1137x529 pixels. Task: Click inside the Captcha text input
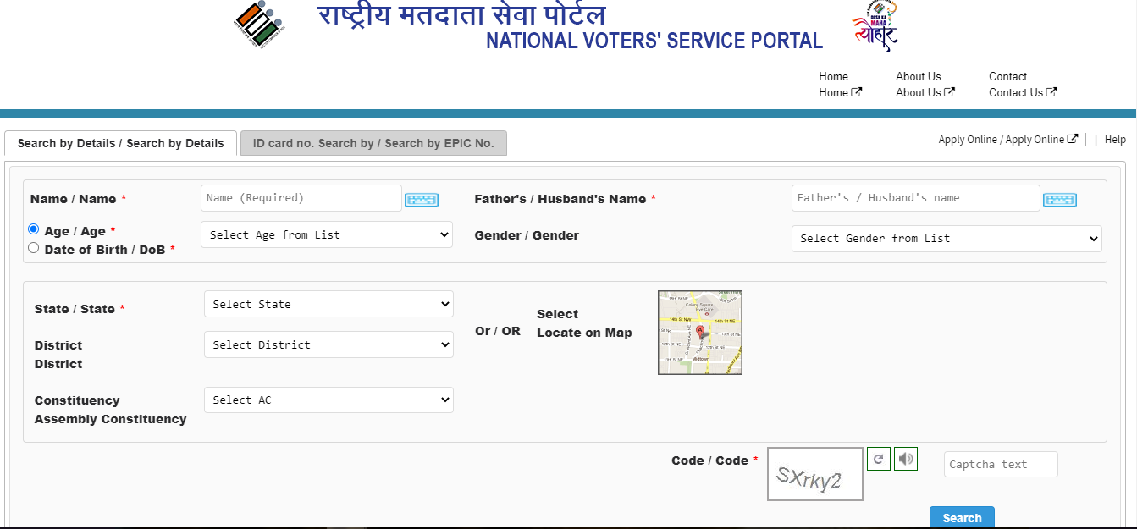[1000, 464]
